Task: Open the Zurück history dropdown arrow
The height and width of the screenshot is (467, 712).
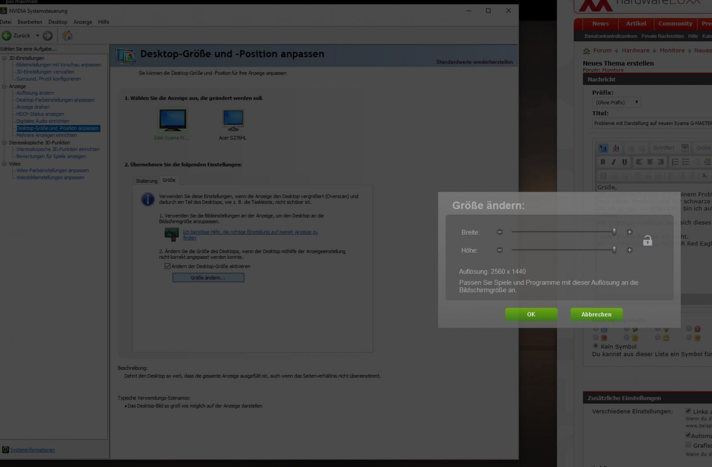Action: pyautogui.click(x=37, y=36)
